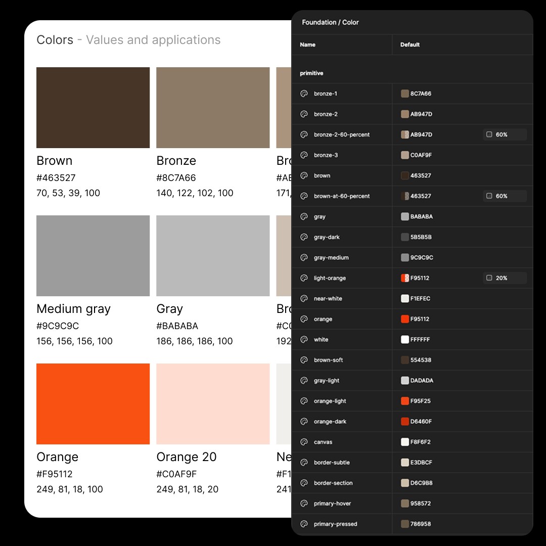Viewport: 546px width, 546px height.
Task: Click the palette icon beside bronze-1
Action: click(x=304, y=94)
